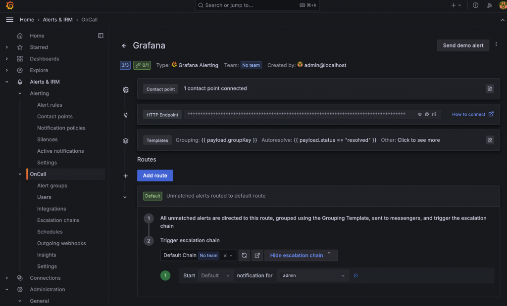
Task: Open Notification policies in sidebar
Action: click(x=61, y=128)
